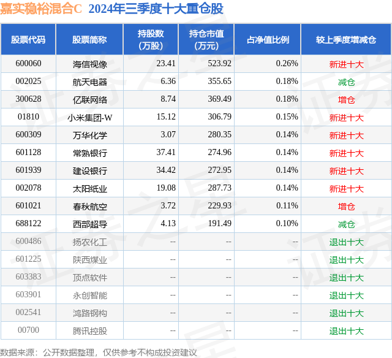Click the stock name 永创智能
The height and width of the screenshot is (358, 392).
point(90,295)
